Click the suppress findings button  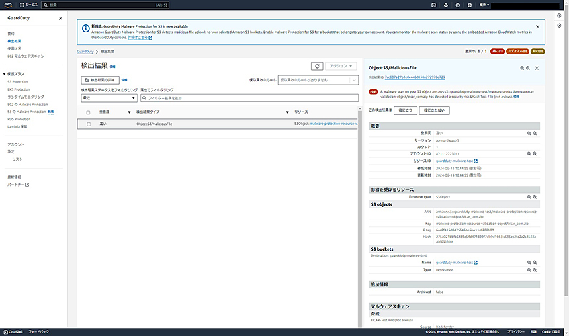(100, 80)
